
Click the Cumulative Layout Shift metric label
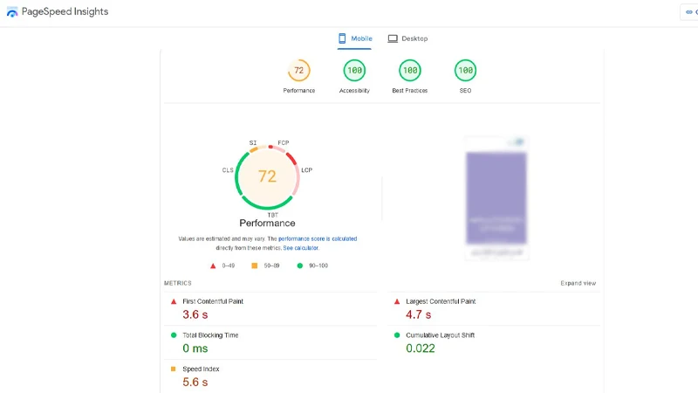pos(441,335)
